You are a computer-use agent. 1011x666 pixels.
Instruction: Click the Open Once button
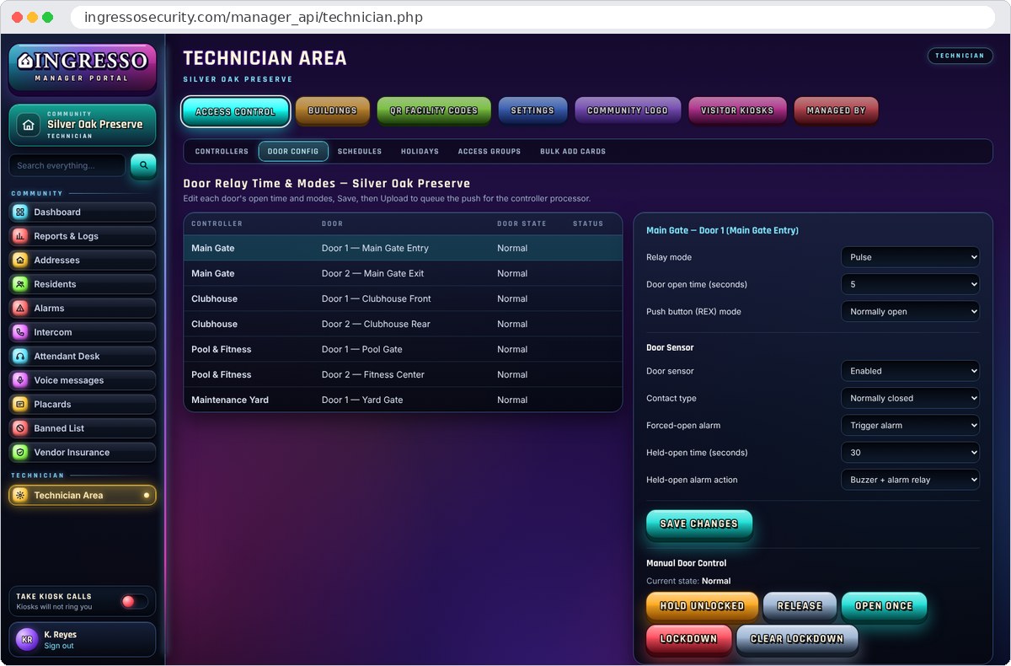[x=884, y=606]
